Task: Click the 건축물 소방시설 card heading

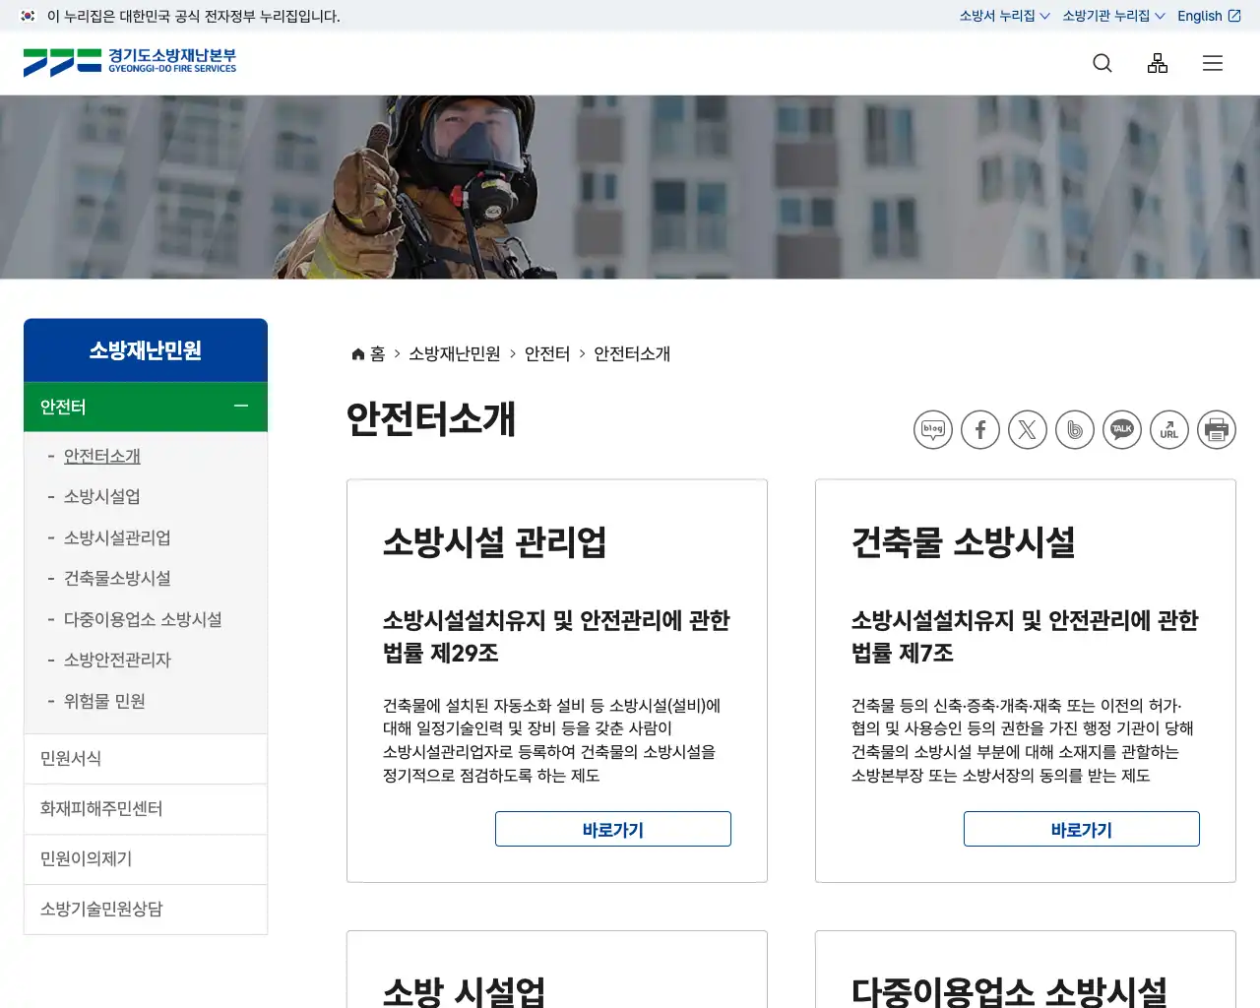Action: tap(963, 542)
